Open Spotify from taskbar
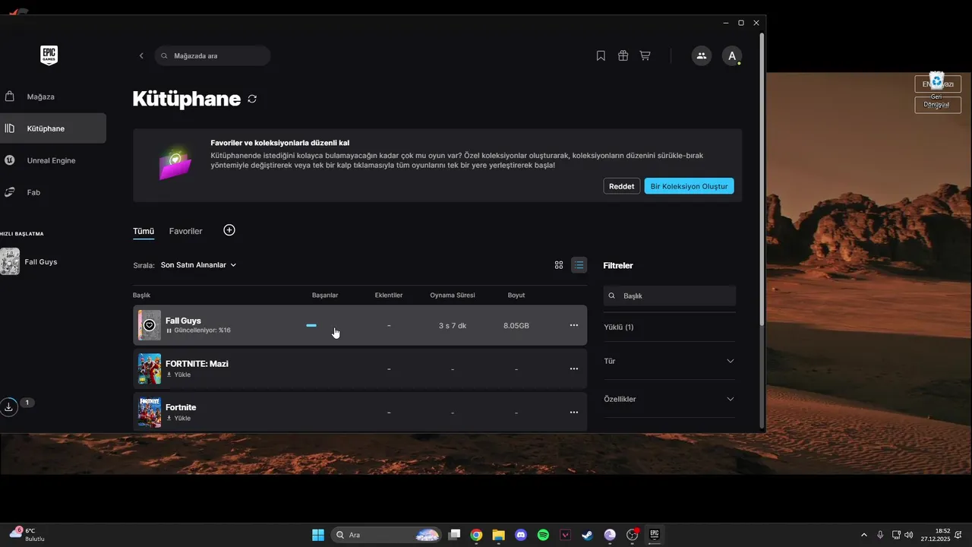The image size is (972, 547). pyautogui.click(x=543, y=535)
